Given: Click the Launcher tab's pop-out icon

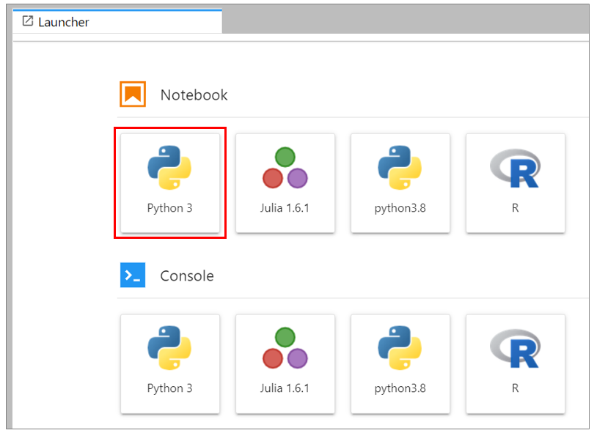Looking at the screenshot, I should [x=28, y=21].
